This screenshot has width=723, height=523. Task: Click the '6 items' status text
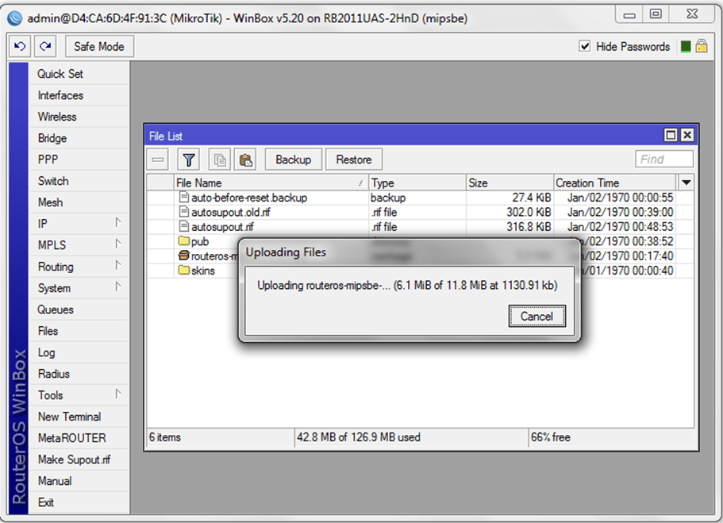(164, 436)
